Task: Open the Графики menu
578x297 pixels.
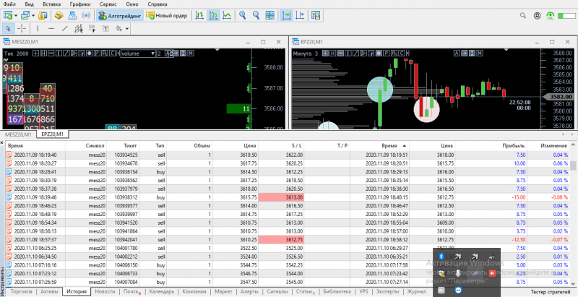Action: [x=80, y=4]
